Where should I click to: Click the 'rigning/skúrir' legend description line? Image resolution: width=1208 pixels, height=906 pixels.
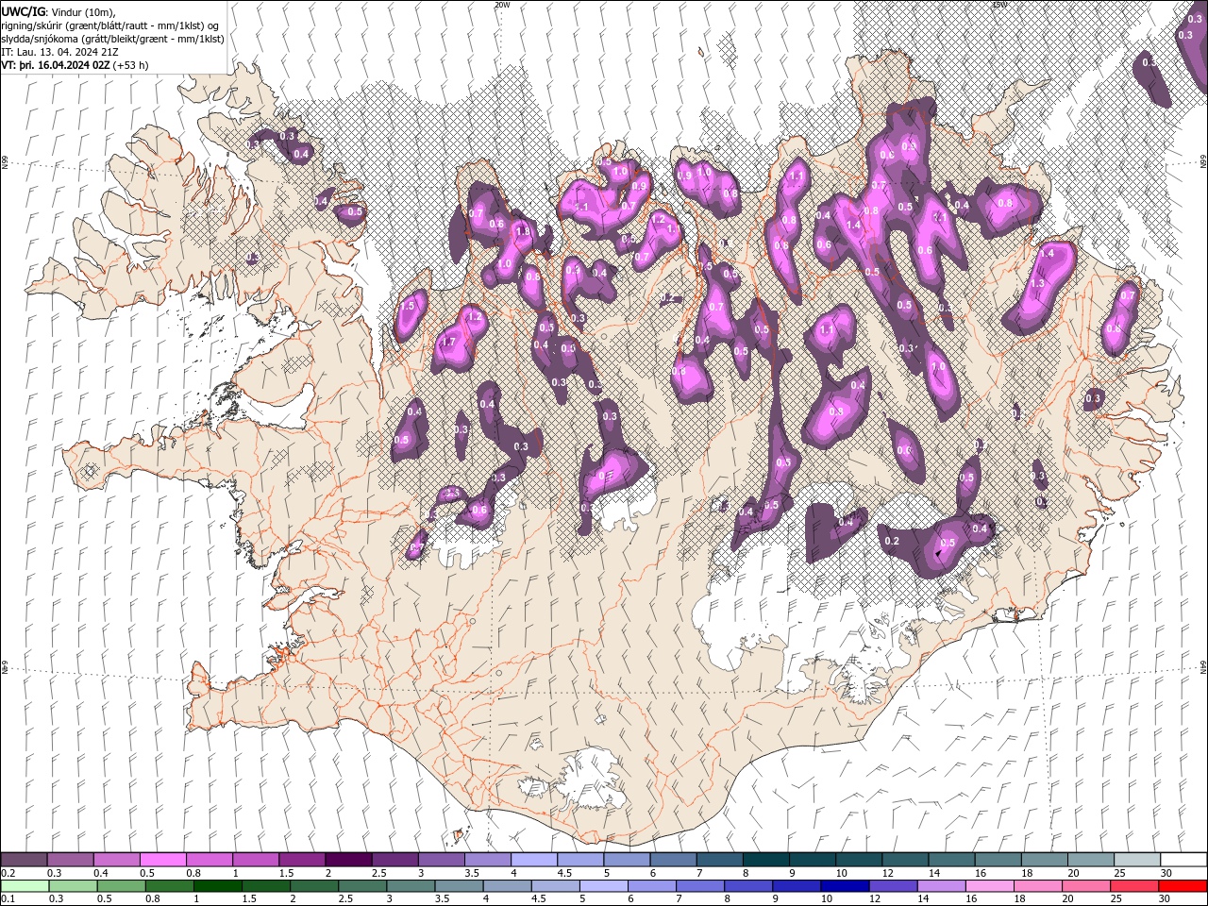click(x=110, y=25)
